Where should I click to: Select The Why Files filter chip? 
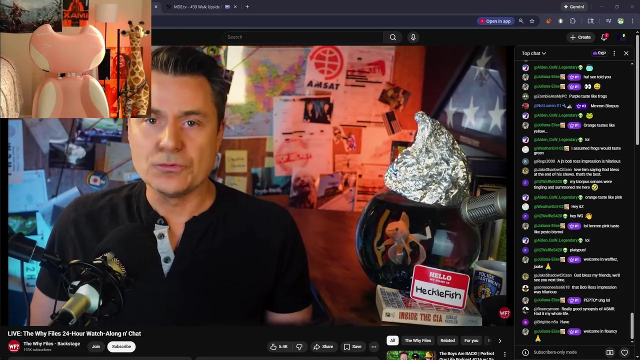click(417, 340)
